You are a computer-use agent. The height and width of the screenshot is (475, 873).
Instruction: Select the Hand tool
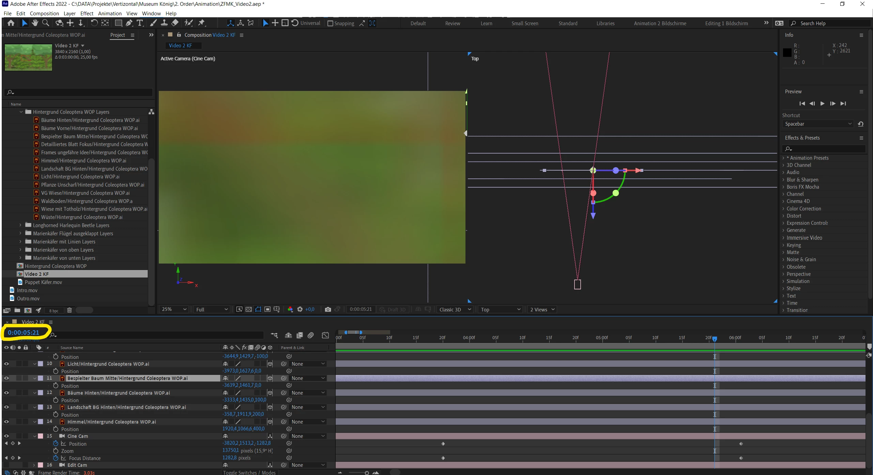35,23
